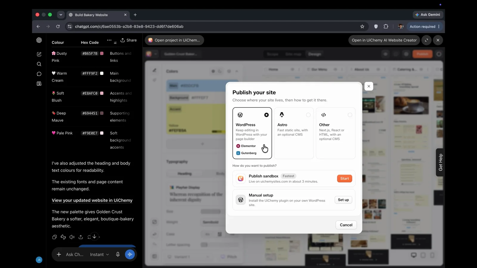The width and height of the screenshot is (477, 268).
Task: Read response aloud with speaker icon
Action: [x=72, y=237]
